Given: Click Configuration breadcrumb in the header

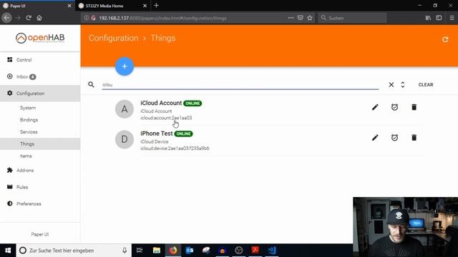Looking at the screenshot, I should pyautogui.click(x=113, y=38).
